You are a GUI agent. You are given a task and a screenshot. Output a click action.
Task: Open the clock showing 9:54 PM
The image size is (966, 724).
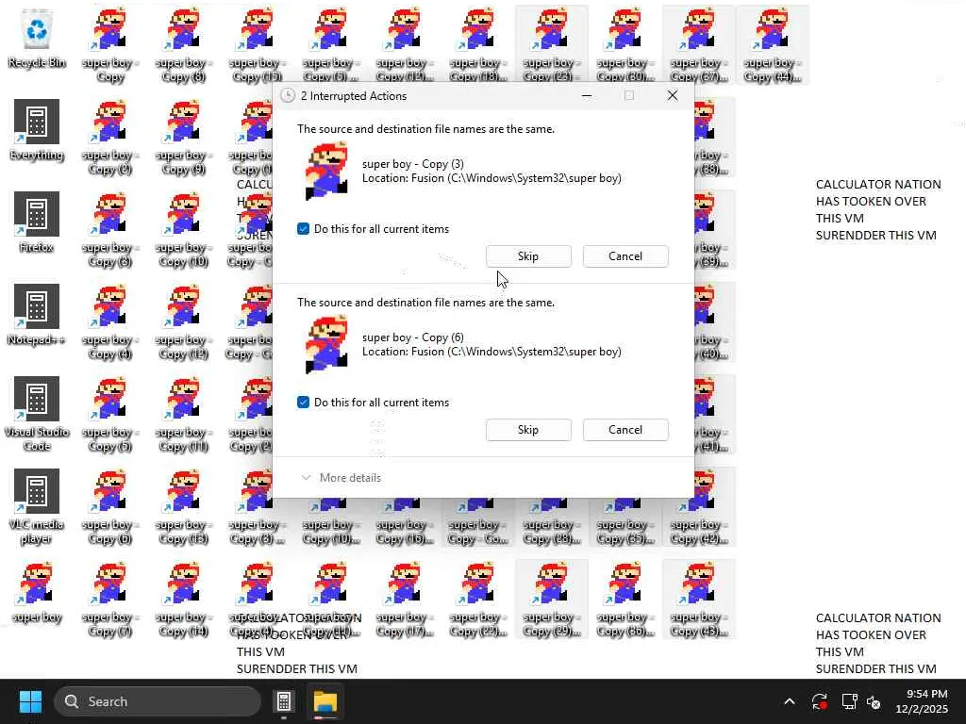tap(922, 701)
